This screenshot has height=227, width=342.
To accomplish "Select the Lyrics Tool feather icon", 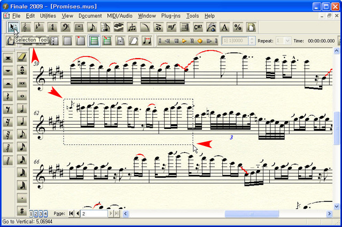I will [x=212, y=27].
